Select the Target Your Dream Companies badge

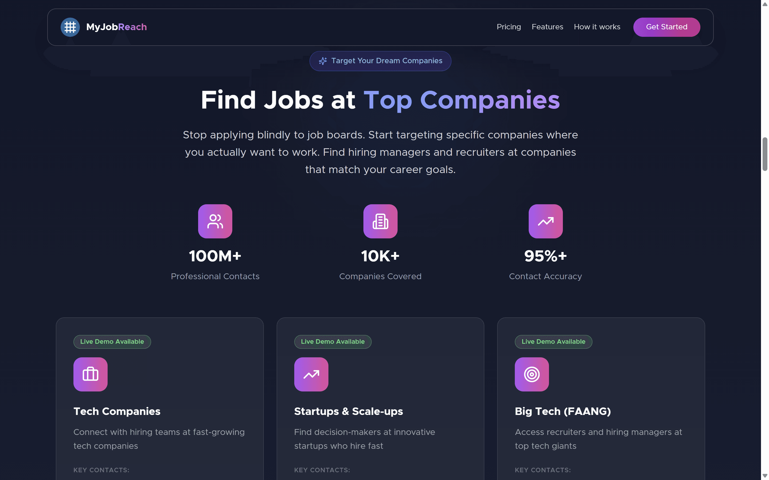coord(380,61)
